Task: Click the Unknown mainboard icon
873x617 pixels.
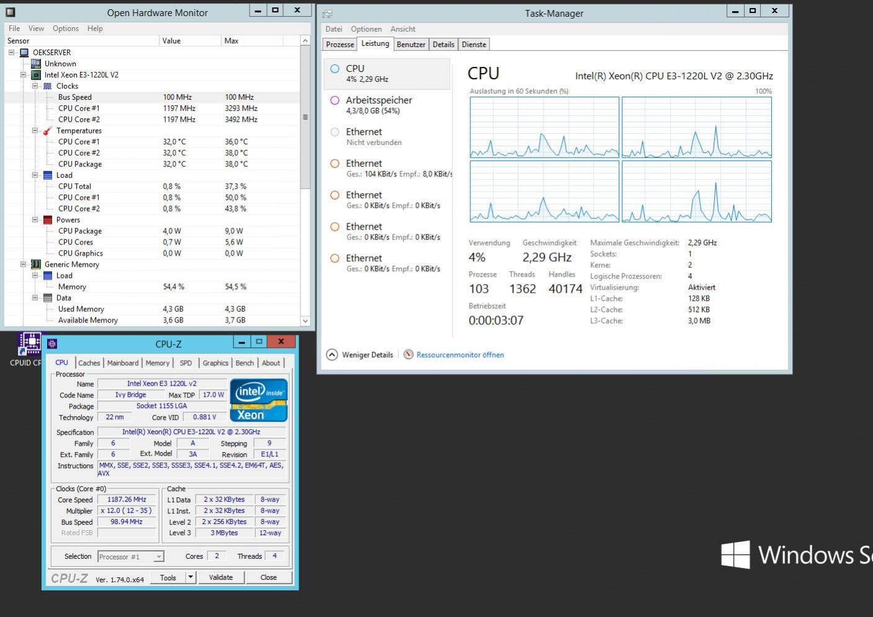Action: (x=36, y=64)
